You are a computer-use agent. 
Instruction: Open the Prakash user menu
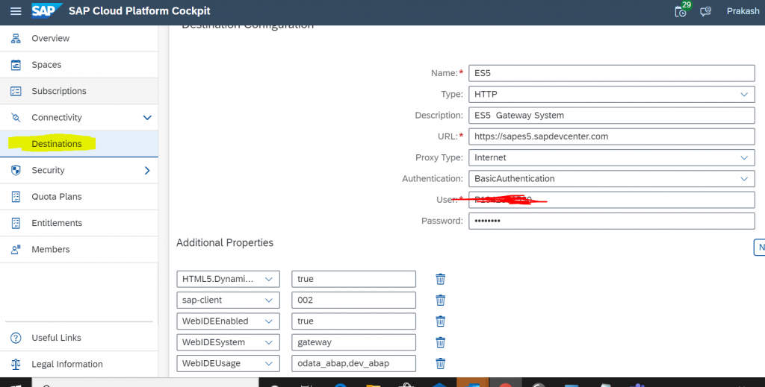click(x=743, y=10)
